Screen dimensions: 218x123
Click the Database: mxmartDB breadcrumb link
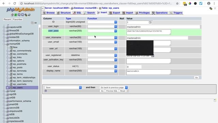pyautogui.click(x=85, y=8)
